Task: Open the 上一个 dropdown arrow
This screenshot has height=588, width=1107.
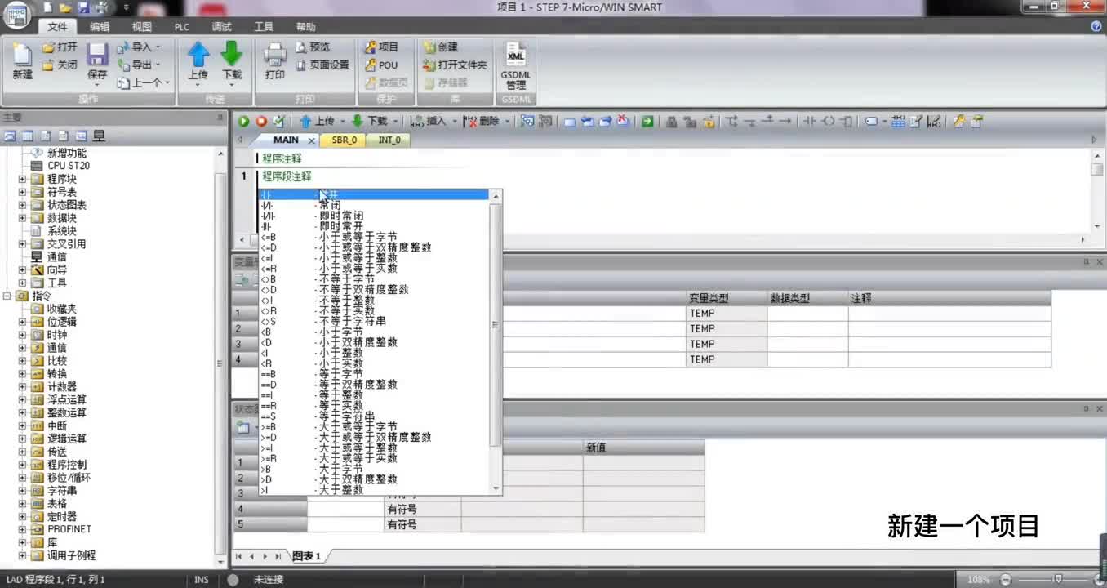Action: coord(167,82)
